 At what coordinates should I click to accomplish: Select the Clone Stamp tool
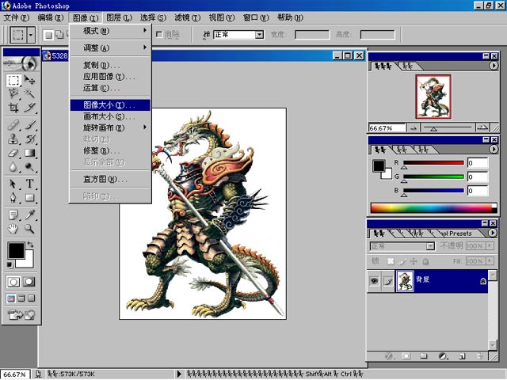pos(13,139)
